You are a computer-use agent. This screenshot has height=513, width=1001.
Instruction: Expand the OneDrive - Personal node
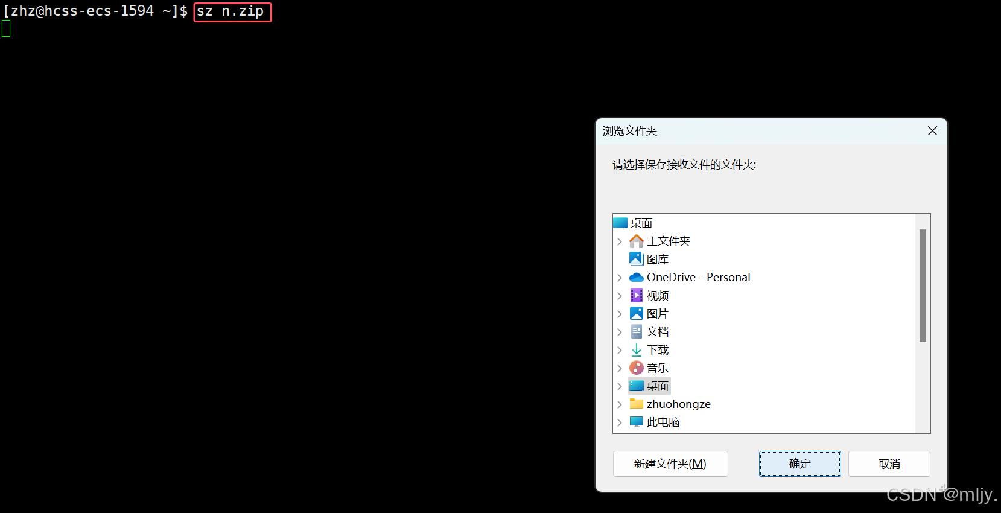point(620,278)
